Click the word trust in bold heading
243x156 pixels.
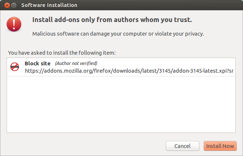(x=182, y=20)
